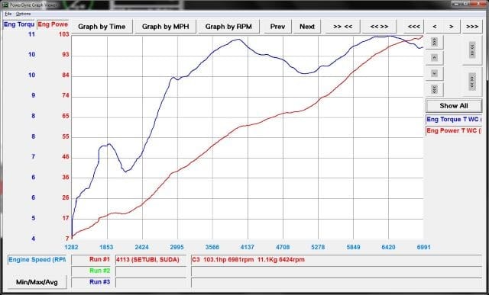Click the PowerDyne Graph Viewer title bar icon
The width and height of the screenshot is (489, 295).
pyautogui.click(x=5, y=5)
